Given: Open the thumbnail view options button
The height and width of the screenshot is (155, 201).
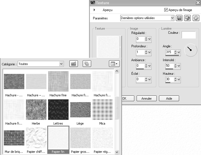Looking at the screenshot, I should pyautogui.click(x=114, y=64).
